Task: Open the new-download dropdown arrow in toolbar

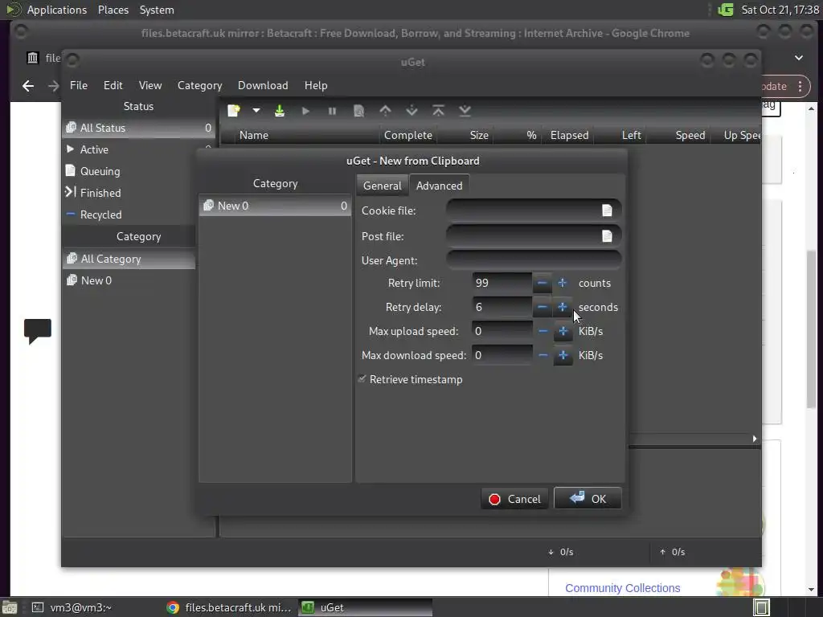Action: (x=256, y=111)
